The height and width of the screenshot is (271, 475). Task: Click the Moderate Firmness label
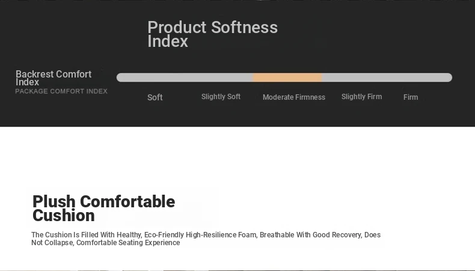pyautogui.click(x=294, y=97)
